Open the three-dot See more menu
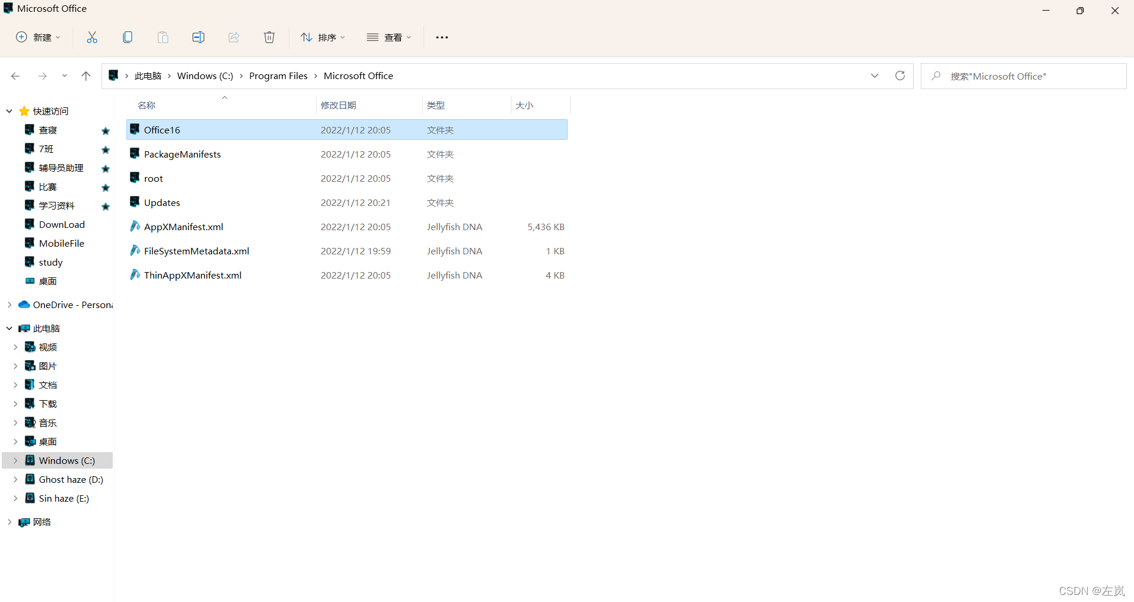The image size is (1134, 602). (442, 37)
